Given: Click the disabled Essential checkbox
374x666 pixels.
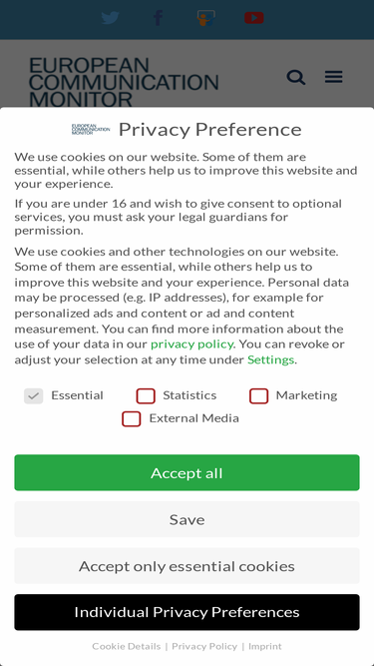Looking at the screenshot, I should pos(34,395).
